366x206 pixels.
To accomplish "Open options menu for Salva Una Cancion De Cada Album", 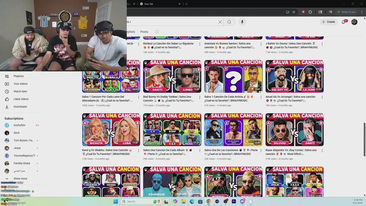I will (200, 150).
